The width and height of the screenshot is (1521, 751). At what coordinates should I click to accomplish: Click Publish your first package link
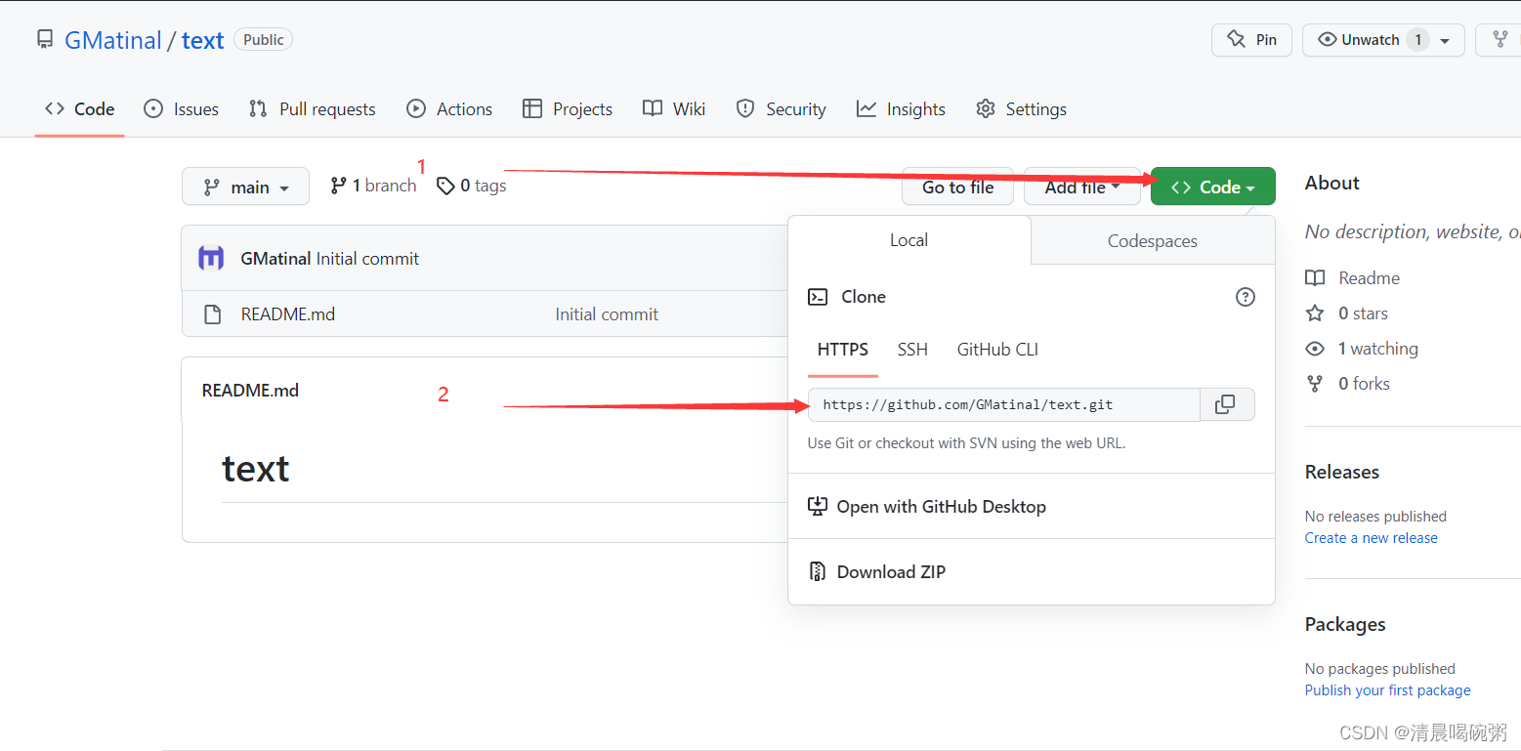(1388, 690)
